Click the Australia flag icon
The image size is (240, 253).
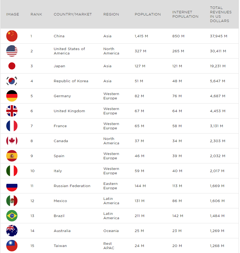coord(12,231)
